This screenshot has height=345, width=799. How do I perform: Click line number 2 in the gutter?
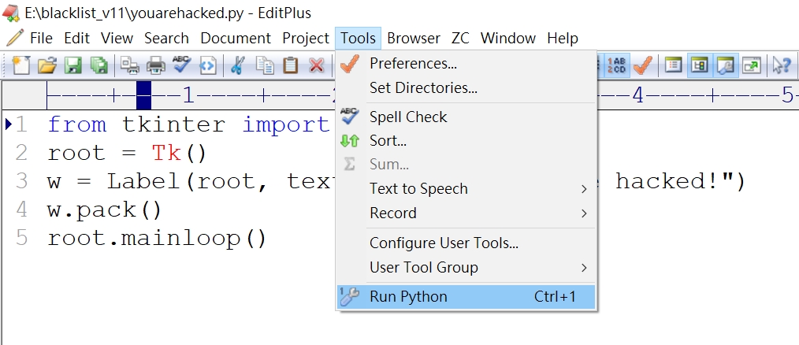(21, 153)
